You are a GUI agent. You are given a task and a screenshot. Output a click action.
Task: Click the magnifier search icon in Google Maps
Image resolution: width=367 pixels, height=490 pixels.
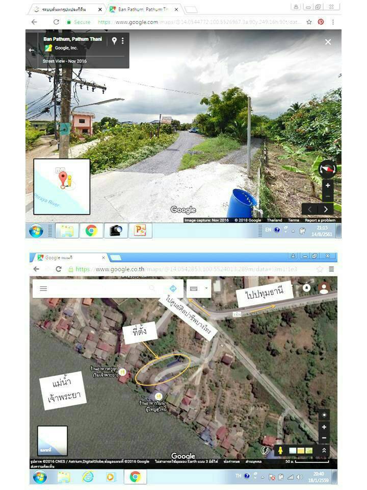(152, 288)
